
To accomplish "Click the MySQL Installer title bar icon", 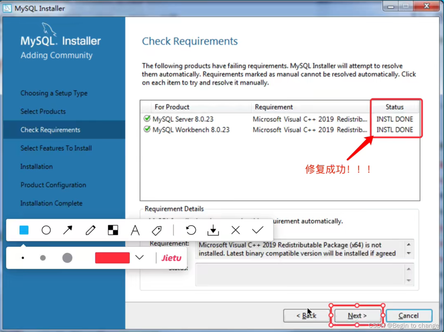I will click(x=7, y=8).
